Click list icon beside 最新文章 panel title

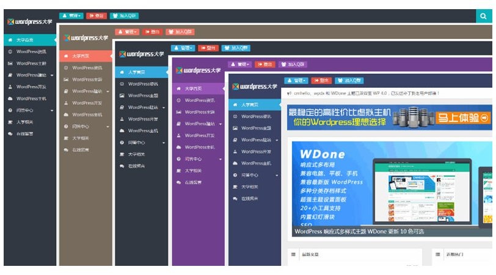[x=293, y=254]
